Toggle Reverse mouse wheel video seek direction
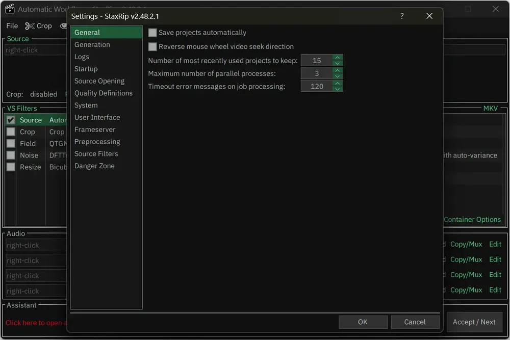The height and width of the screenshot is (340, 510). [x=152, y=46]
